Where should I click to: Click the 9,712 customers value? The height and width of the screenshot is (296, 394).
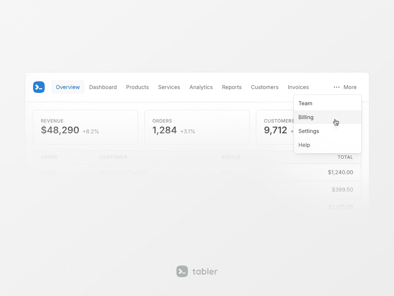275,130
